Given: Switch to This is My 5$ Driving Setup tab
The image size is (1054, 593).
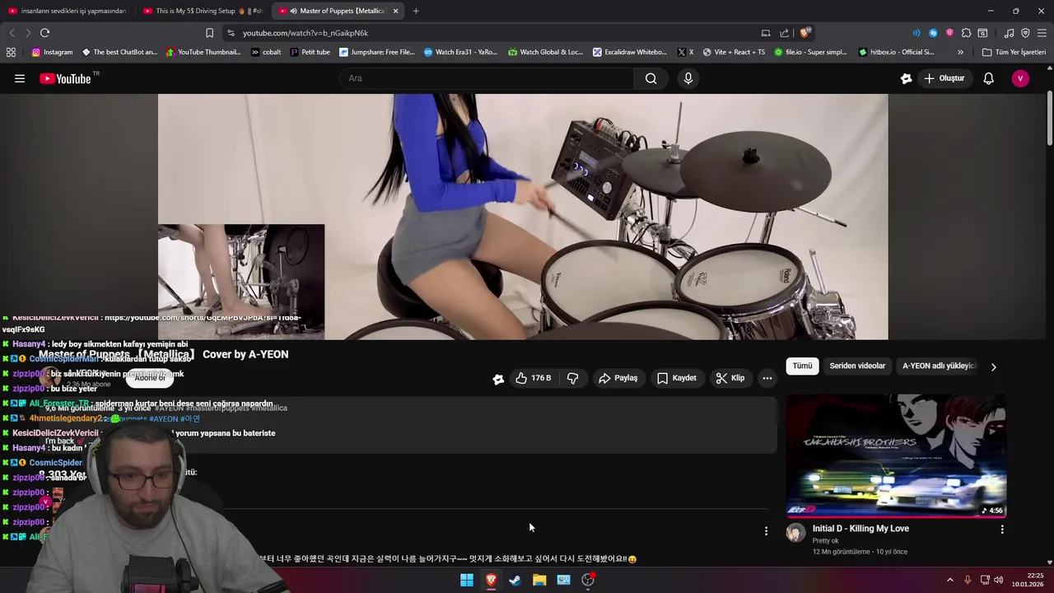Looking at the screenshot, I should click(x=203, y=11).
